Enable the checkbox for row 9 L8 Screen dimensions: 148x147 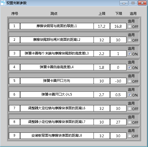(x=129, y=136)
